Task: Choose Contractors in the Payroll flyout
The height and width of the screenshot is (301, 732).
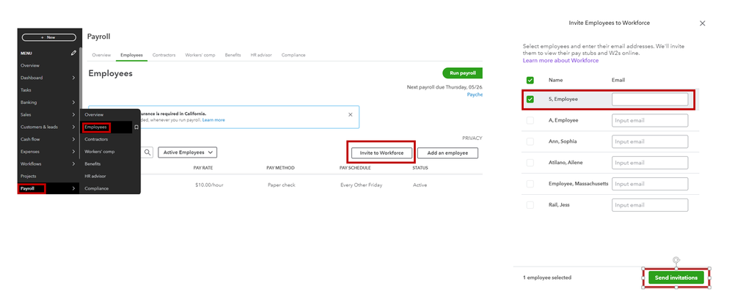Action: tap(96, 139)
